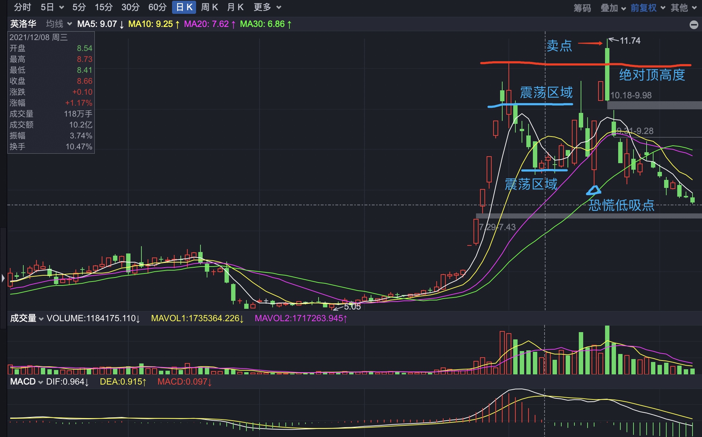Click the minus collapse icon top right
Screen dimensions: 702x437
pyautogui.click(x=694, y=25)
